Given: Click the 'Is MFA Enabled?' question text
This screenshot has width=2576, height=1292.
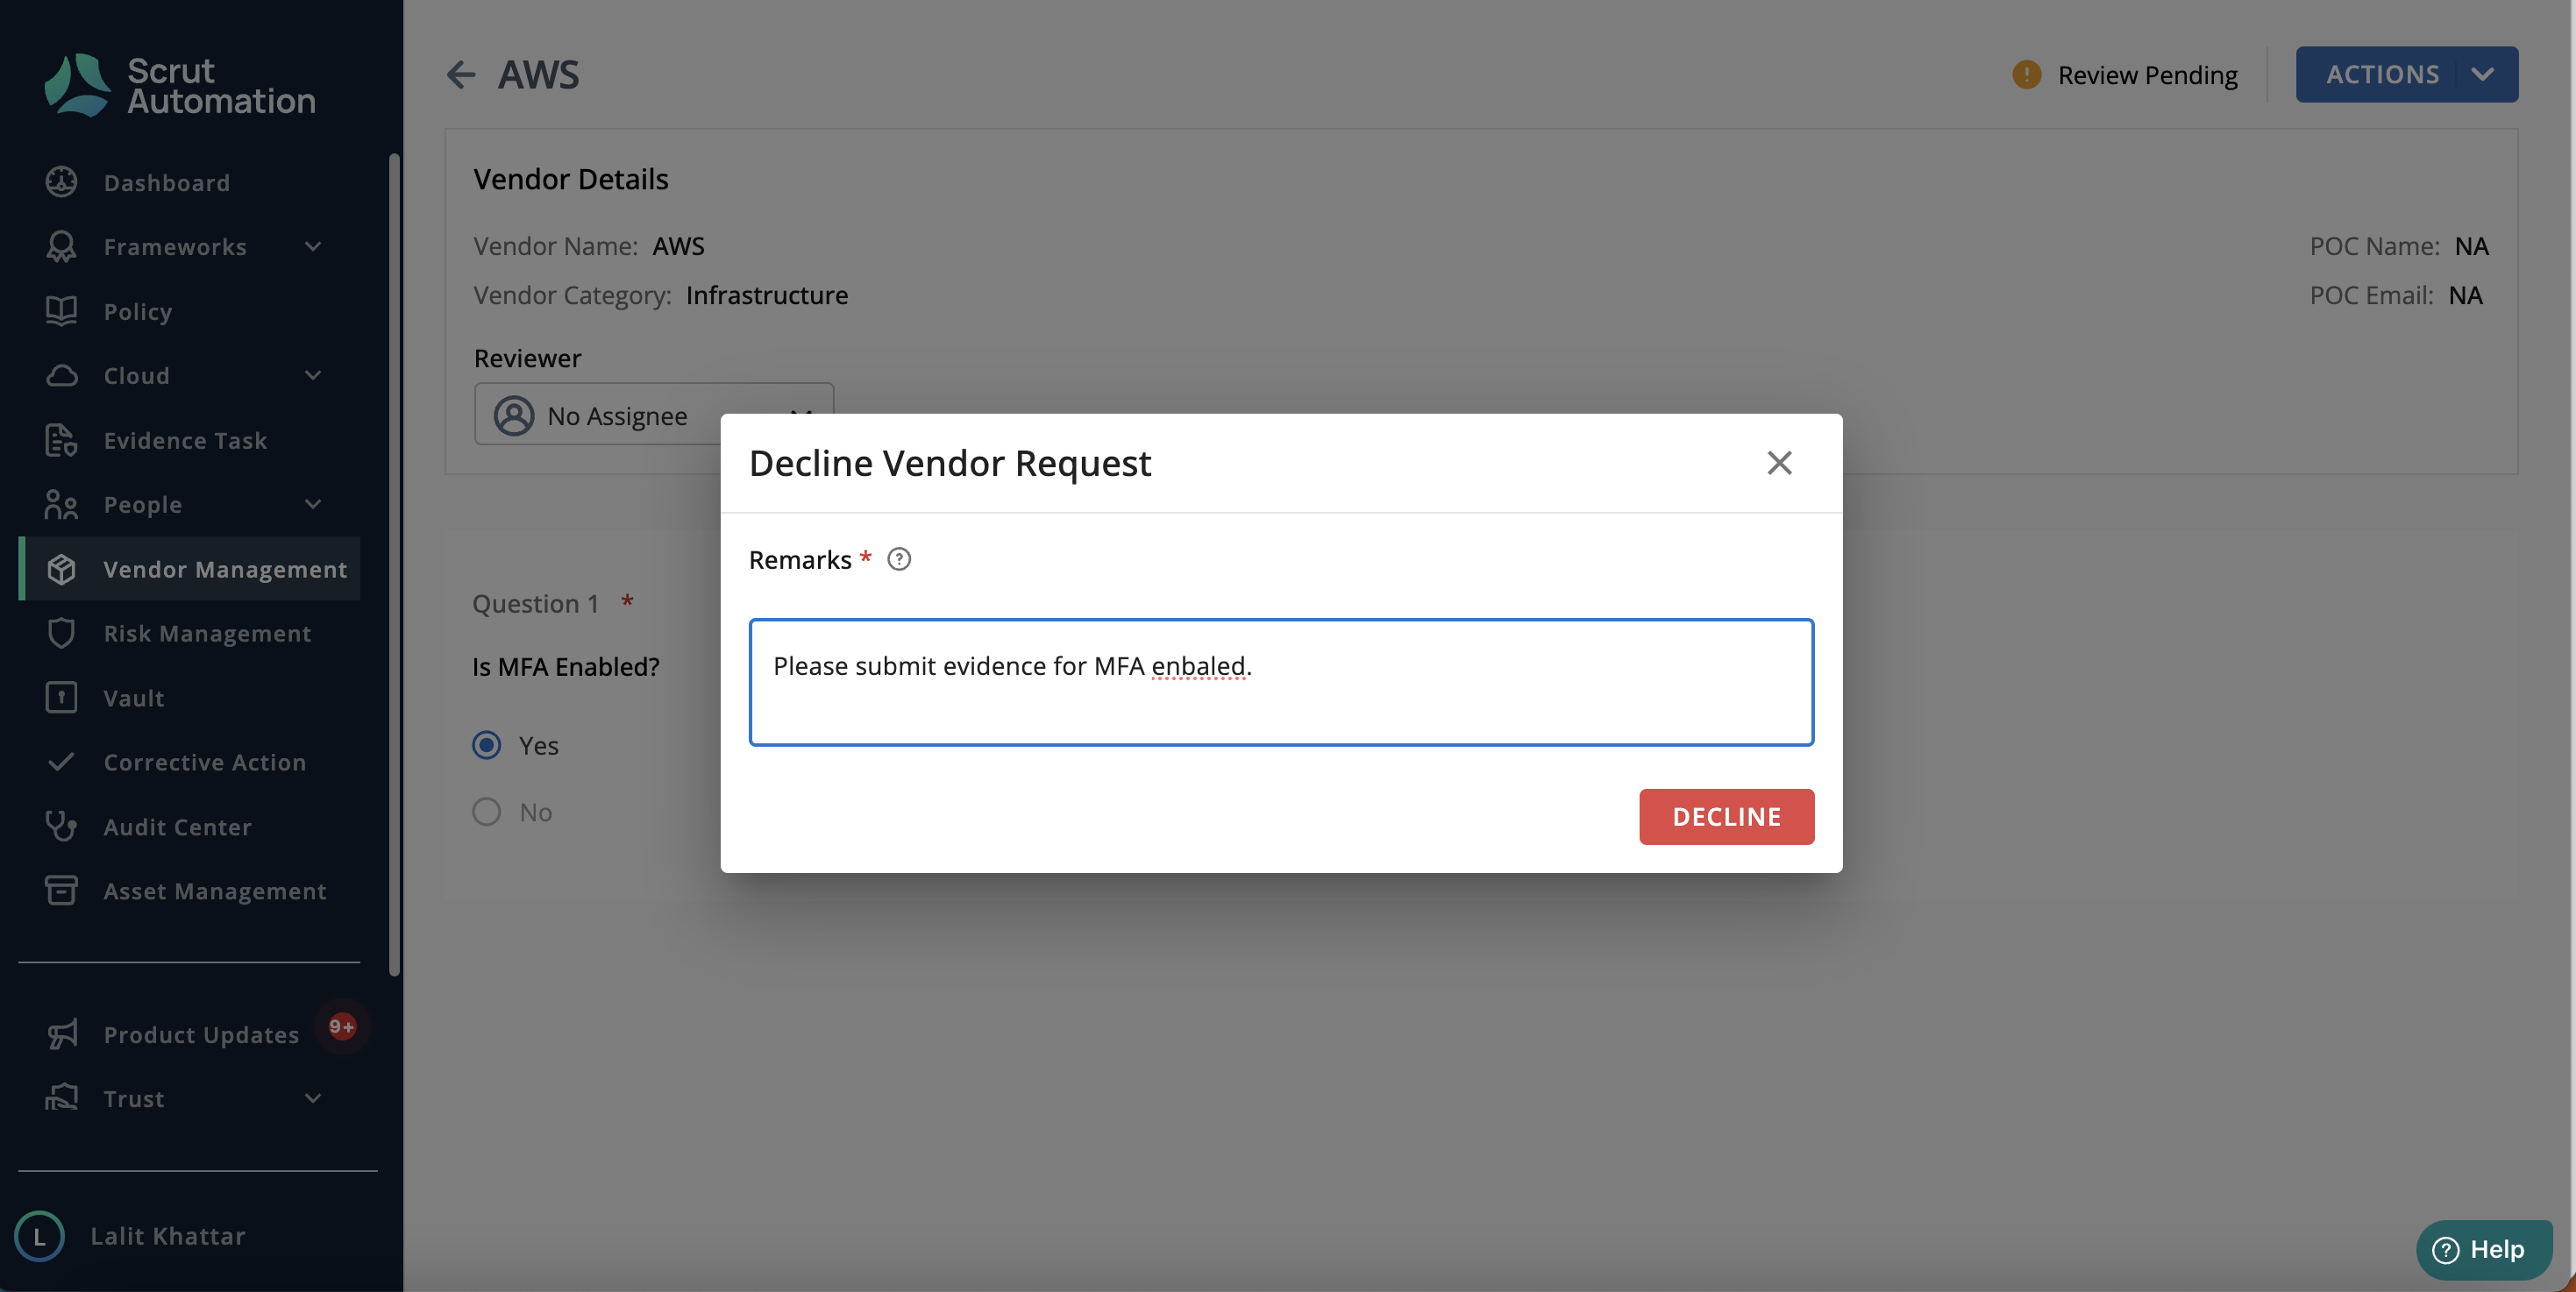Looking at the screenshot, I should click(x=566, y=666).
